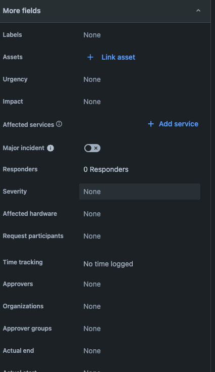This screenshot has width=215, height=372.
Task: Open the Link asset link
Action: point(118,57)
